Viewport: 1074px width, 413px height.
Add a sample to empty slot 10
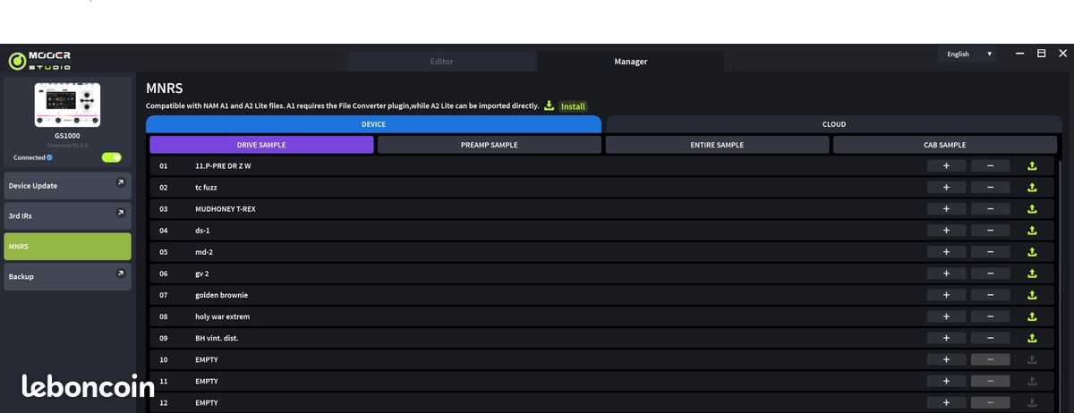tap(946, 359)
